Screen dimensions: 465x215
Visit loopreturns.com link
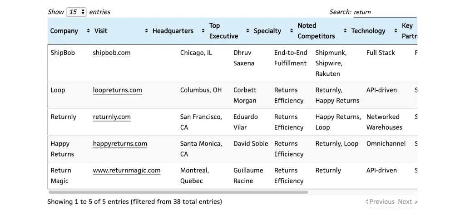coord(118,90)
